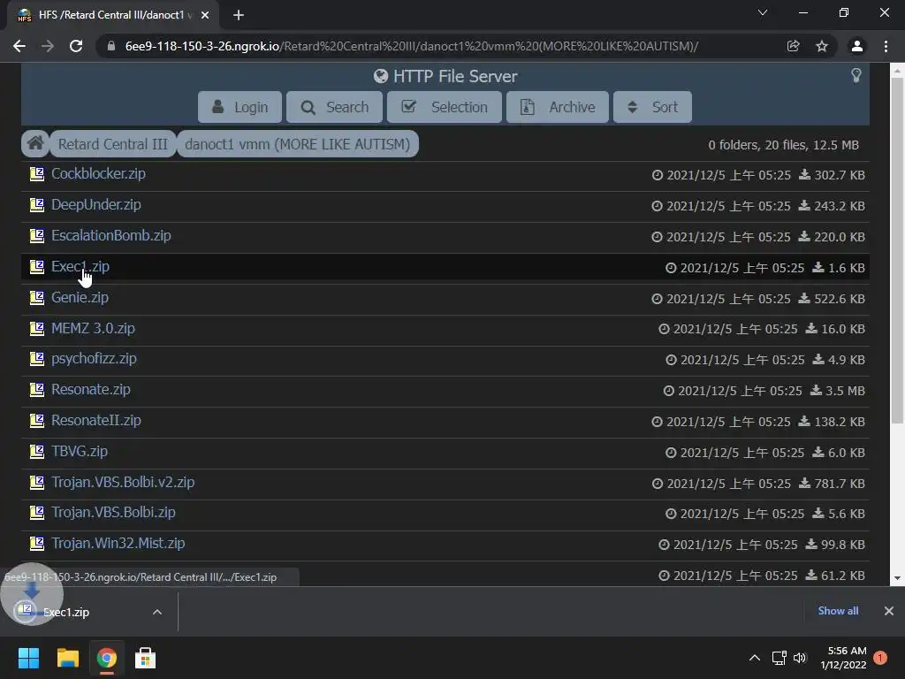Click the Archive button
This screenshot has width=905, height=679.
tap(557, 107)
